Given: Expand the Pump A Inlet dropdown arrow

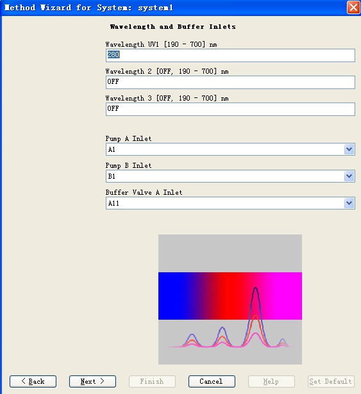Looking at the screenshot, I should [349, 149].
